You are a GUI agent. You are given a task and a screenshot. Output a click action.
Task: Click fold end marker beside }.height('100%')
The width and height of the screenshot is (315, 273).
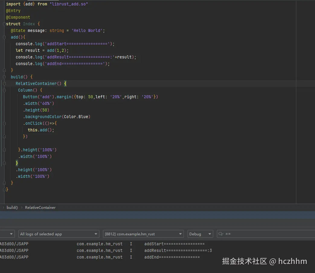coord(4,150)
